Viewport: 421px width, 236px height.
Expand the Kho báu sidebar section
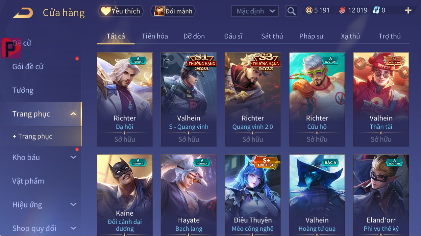tap(73, 157)
